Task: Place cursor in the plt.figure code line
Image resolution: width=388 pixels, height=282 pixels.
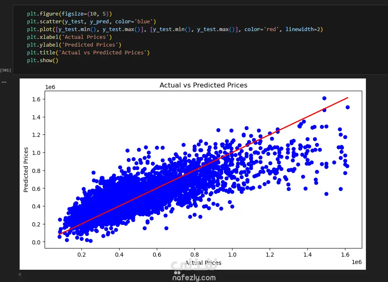Action: click(69, 14)
